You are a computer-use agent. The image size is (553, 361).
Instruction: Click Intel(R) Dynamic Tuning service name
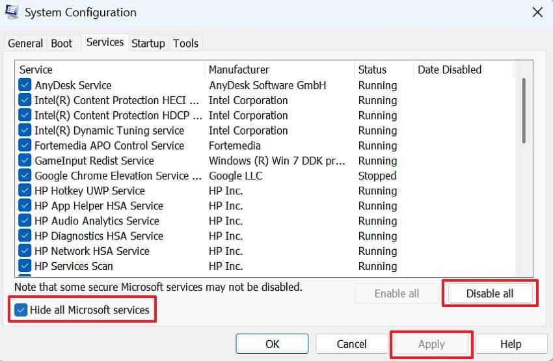pyautogui.click(x=109, y=131)
